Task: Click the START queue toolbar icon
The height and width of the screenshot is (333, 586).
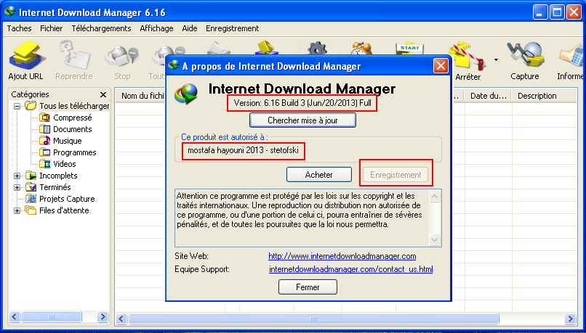Action: (x=409, y=49)
